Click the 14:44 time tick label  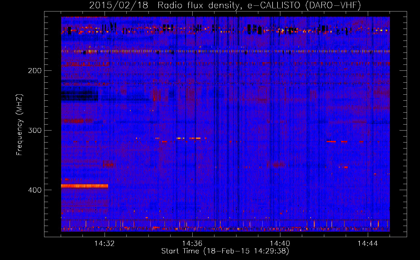tap(368, 244)
